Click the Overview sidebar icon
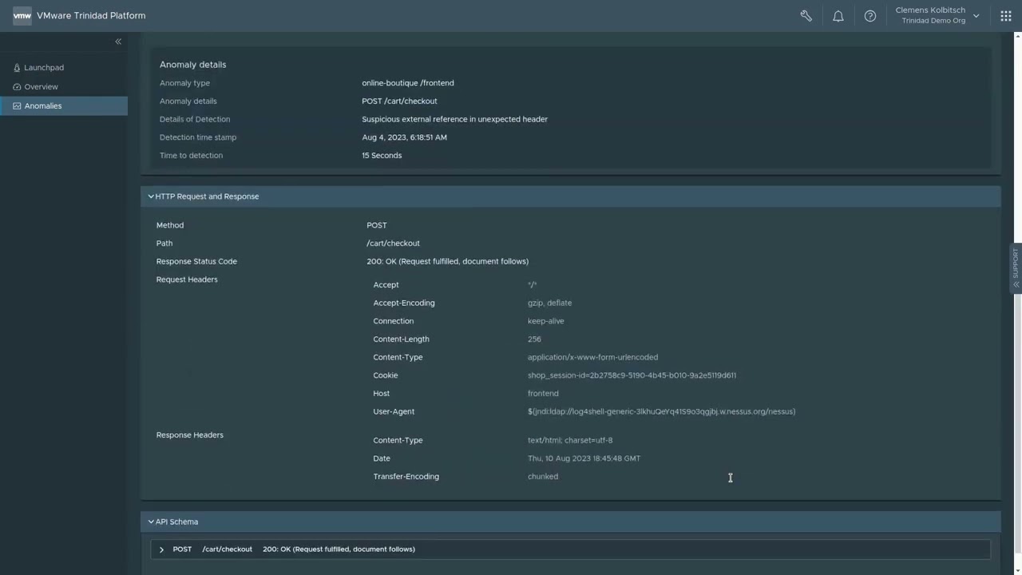Viewport: 1022px width, 575px height. (x=17, y=86)
